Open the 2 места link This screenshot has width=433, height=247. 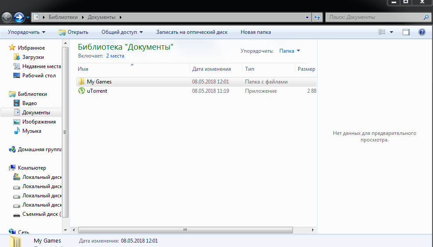tap(115, 56)
